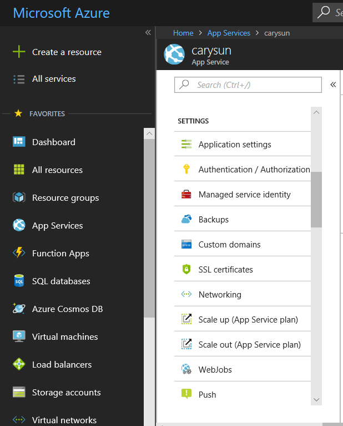Click the search magnifier in top bar
The height and width of the screenshot is (426, 343).
tap(324, 12)
